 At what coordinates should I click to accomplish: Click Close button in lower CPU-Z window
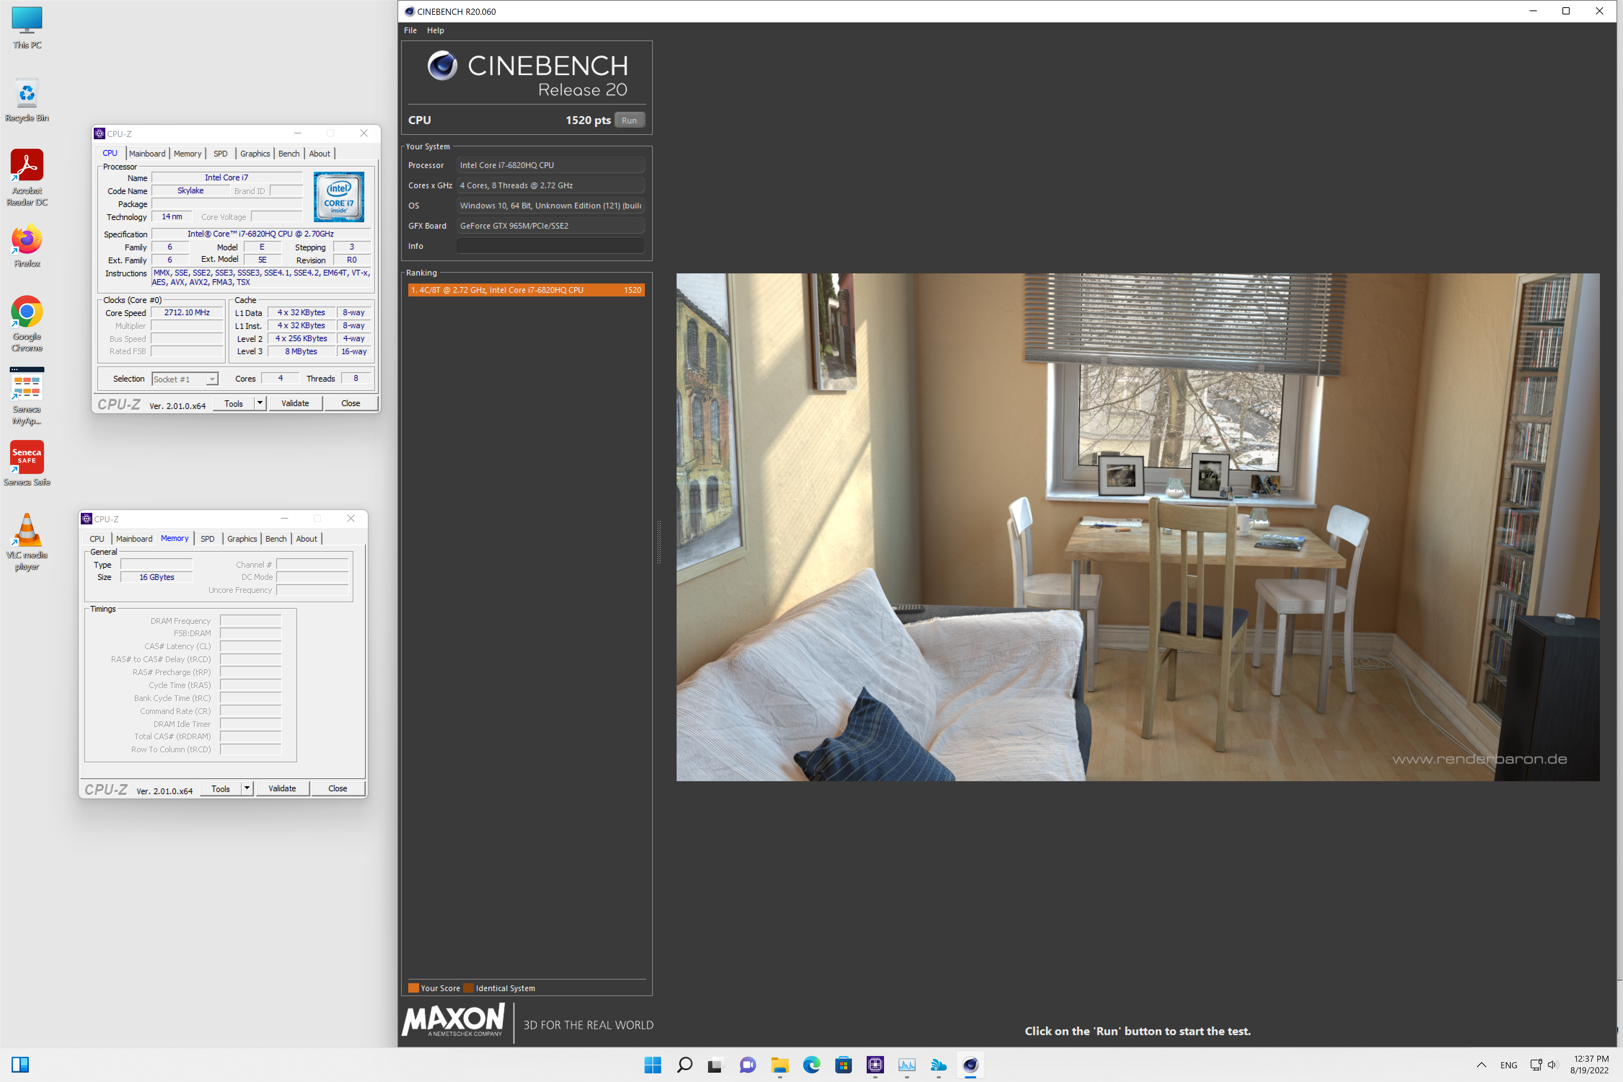[x=338, y=789]
